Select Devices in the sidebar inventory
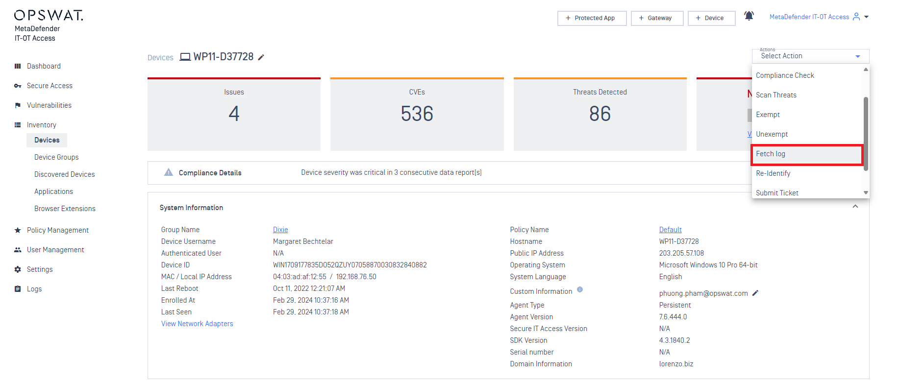The image size is (900, 382). 47,140
